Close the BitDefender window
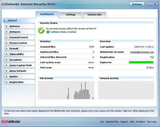 [x=155, y=4]
